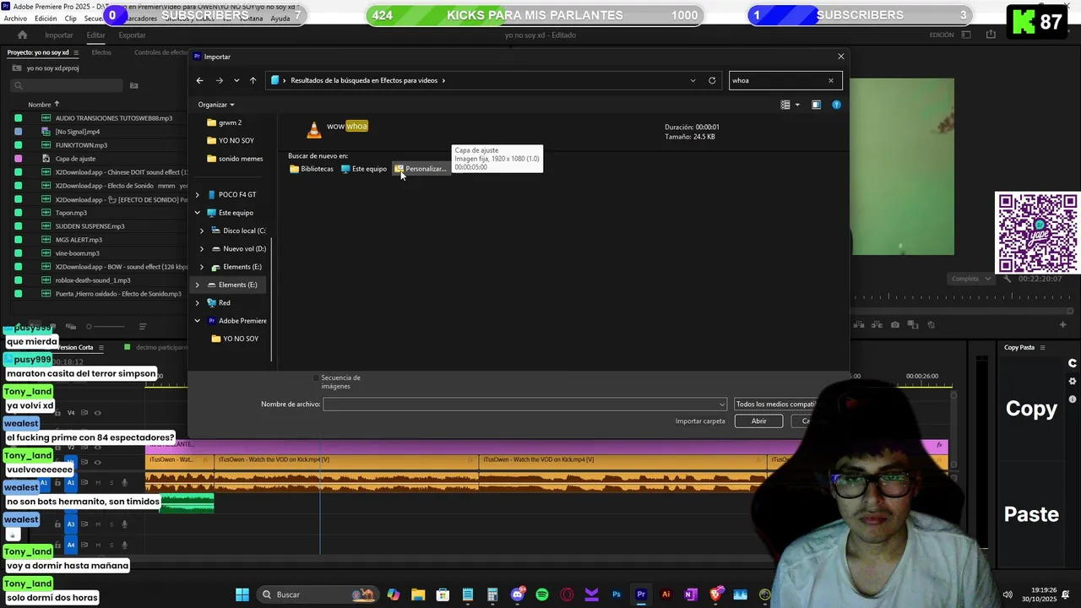Open Illustrator from the taskbar
The height and width of the screenshot is (608, 1081).
(x=665, y=594)
